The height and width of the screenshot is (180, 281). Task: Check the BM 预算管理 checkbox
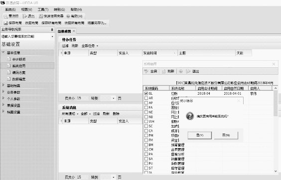tap(146, 145)
